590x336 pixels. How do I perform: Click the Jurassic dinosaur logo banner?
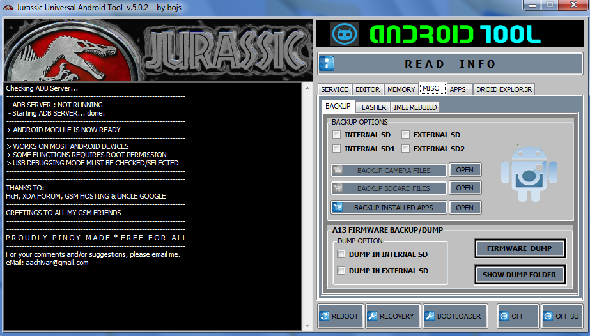tap(158, 50)
